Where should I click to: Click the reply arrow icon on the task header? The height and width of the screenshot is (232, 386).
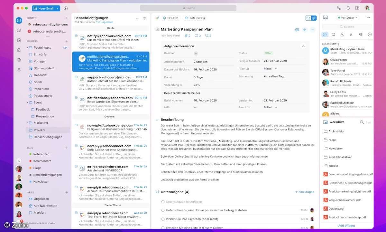pos(305,30)
